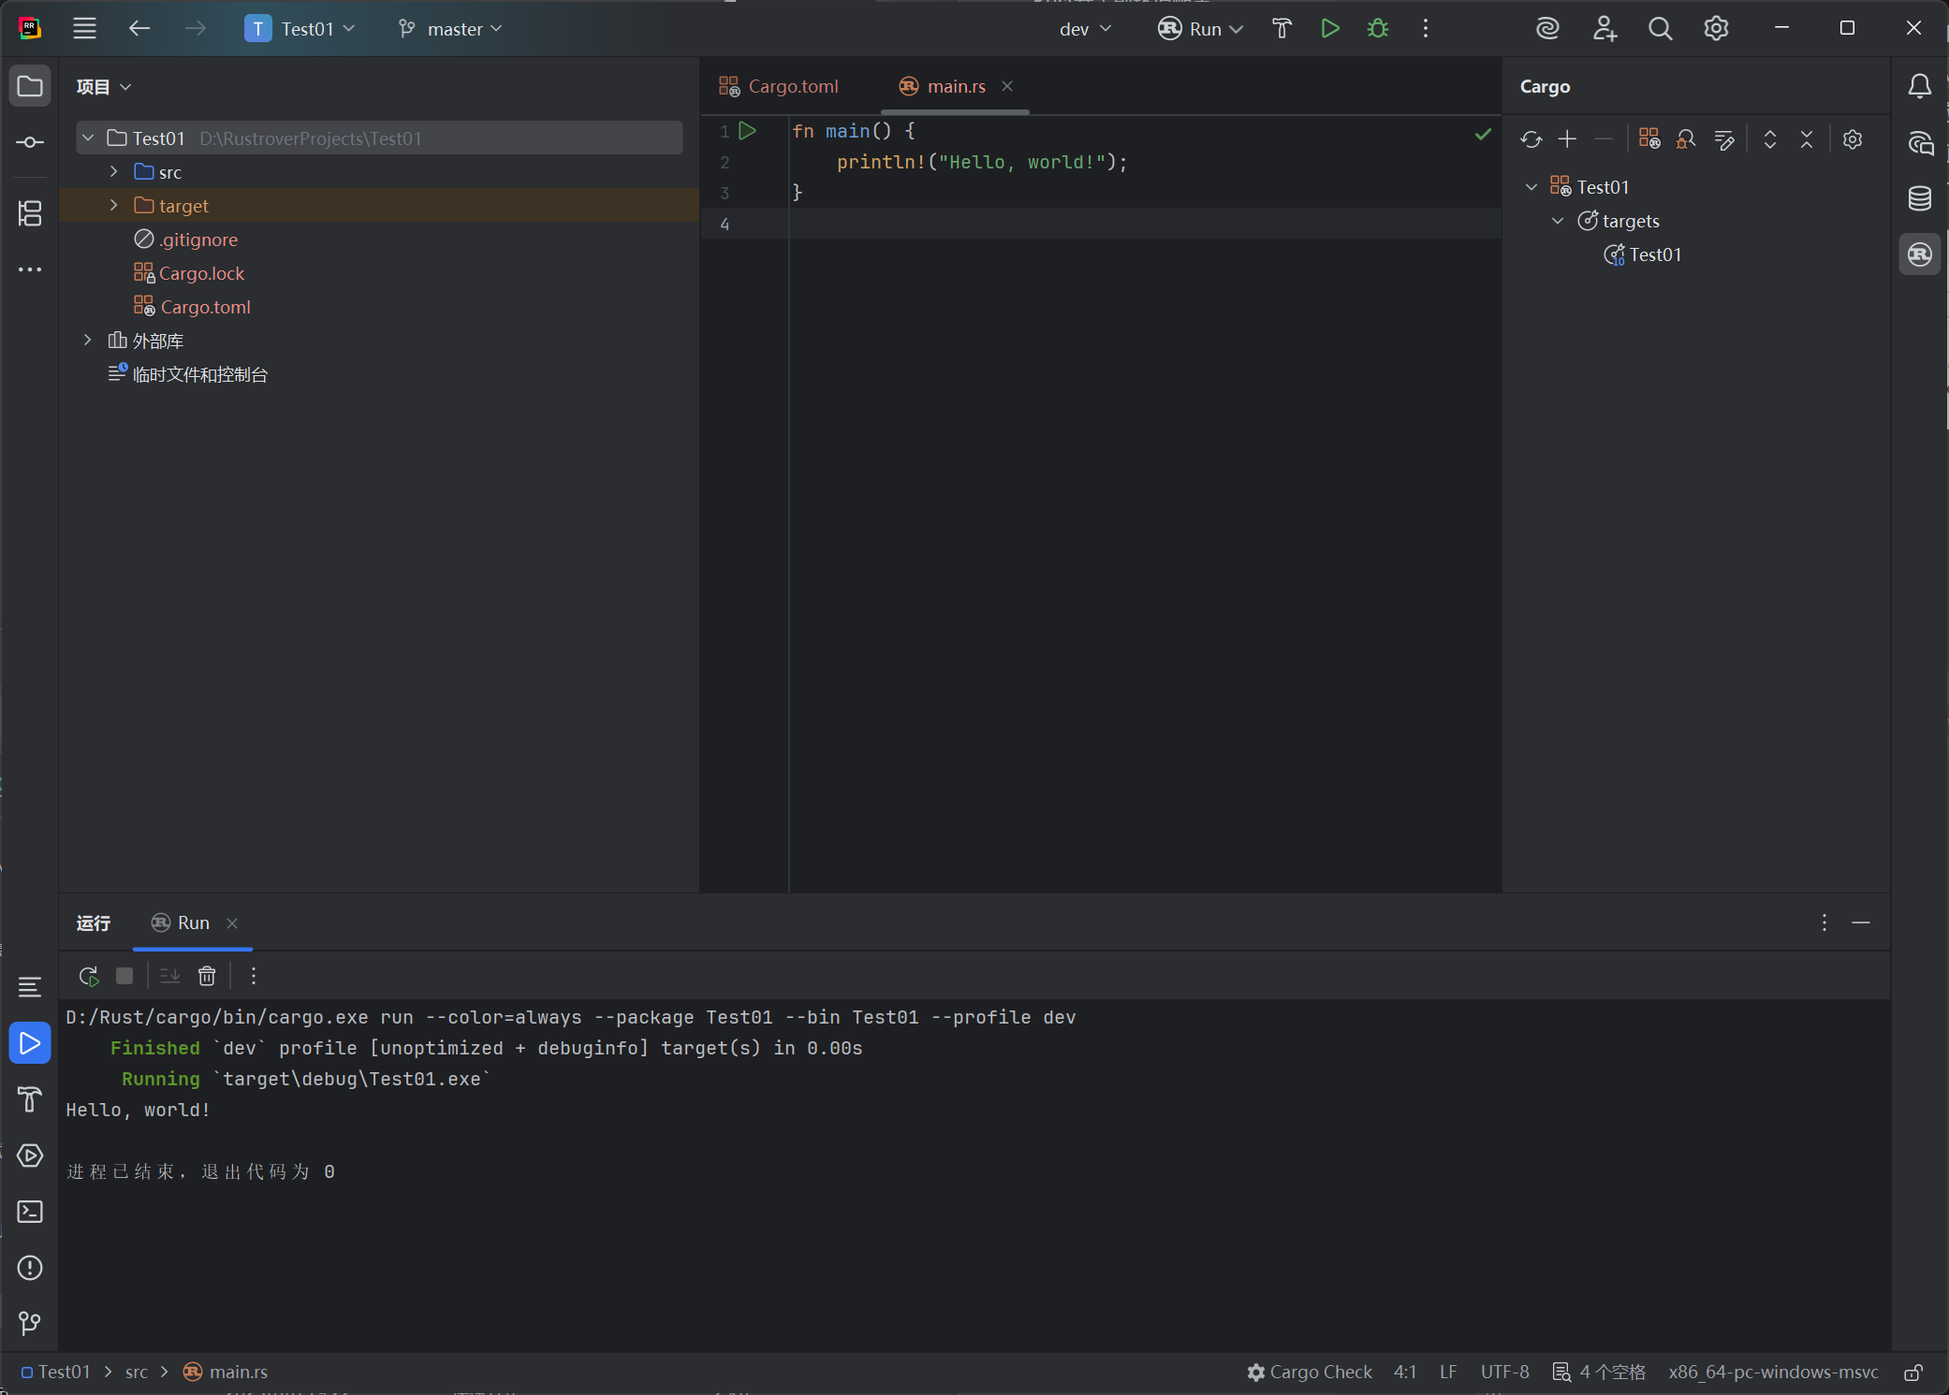The width and height of the screenshot is (1949, 1395).
Task: Click the gutter run arrow beside main()
Action: [x=747, y=131]
